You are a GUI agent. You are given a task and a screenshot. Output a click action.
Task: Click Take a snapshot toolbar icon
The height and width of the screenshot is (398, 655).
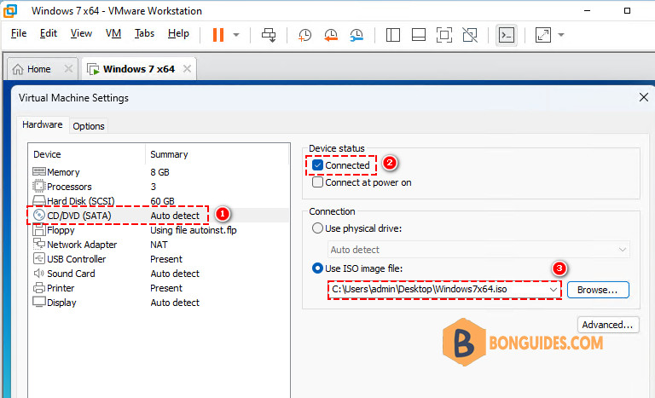[304, 35]
